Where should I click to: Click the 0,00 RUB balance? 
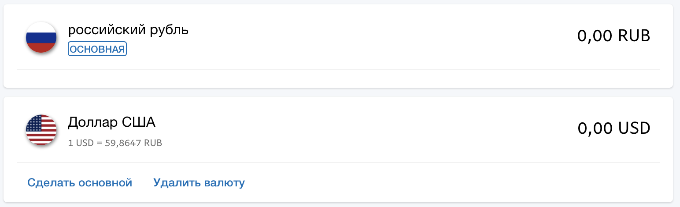pyautogui.click(x=613, y=36)
